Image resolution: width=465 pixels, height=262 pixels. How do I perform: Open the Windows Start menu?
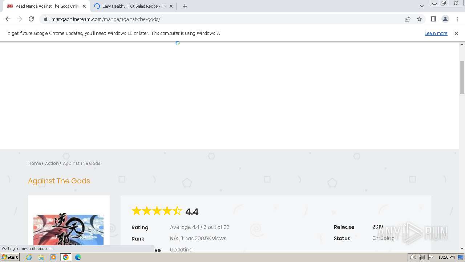[10, 257]
